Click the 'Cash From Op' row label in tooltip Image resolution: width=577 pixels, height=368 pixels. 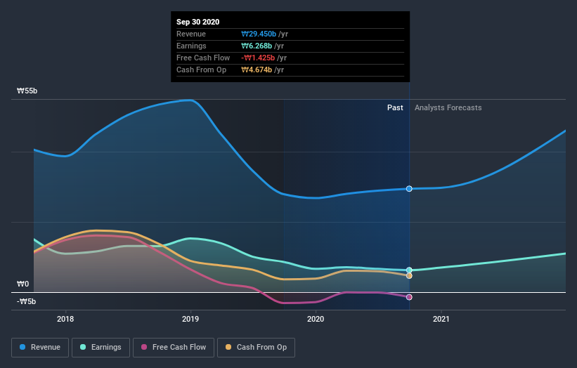click(x=201, y=70)
